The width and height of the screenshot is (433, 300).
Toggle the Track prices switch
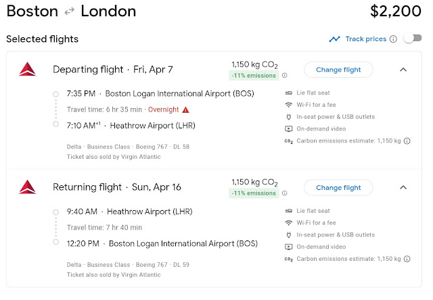tap(412, 39)
